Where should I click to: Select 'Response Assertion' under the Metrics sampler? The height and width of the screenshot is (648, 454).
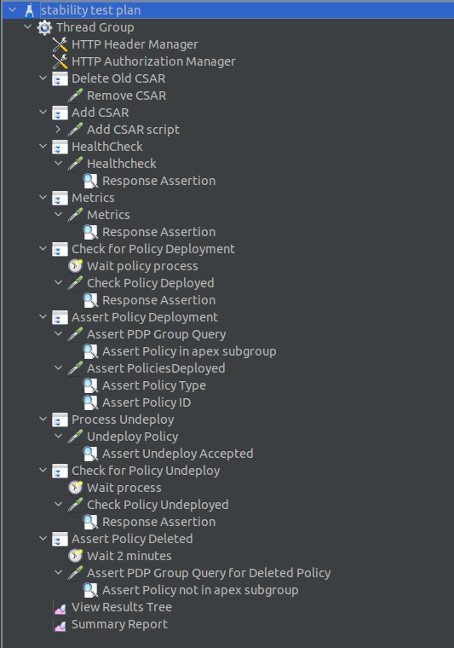click(x=159, y=232)
